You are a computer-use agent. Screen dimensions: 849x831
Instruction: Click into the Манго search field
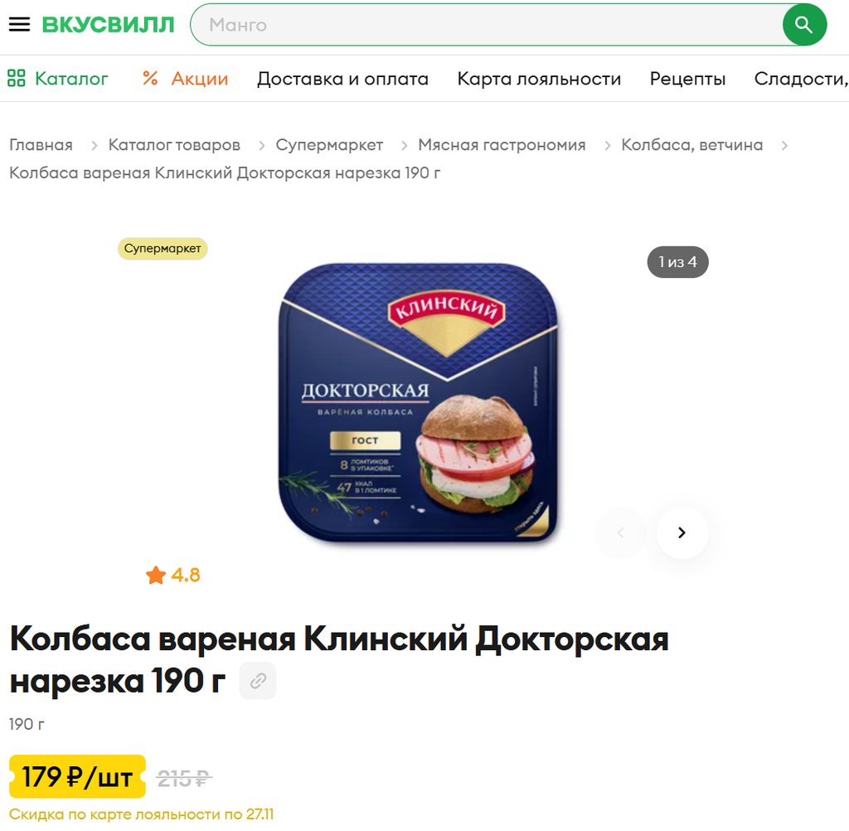[x=488, y=25]
